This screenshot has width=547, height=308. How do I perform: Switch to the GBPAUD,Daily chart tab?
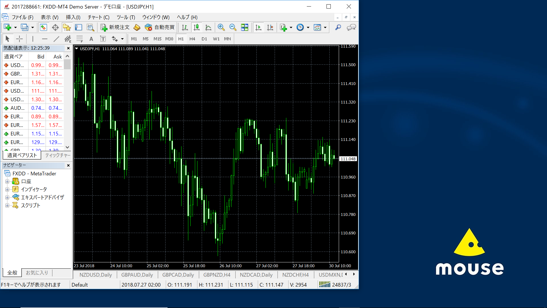coord(137,275)
